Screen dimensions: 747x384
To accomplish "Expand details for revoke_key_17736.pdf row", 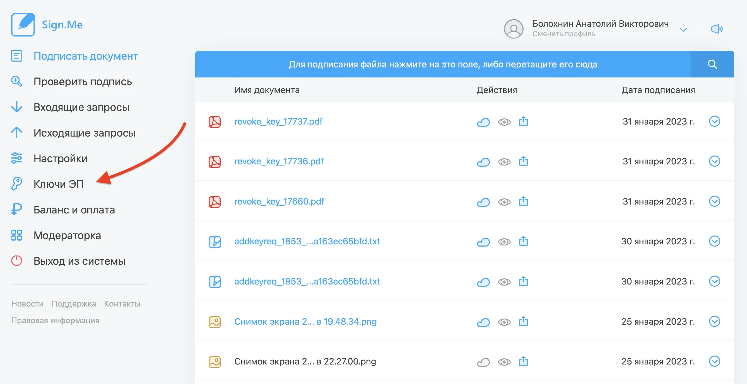I will click(714, 161).
